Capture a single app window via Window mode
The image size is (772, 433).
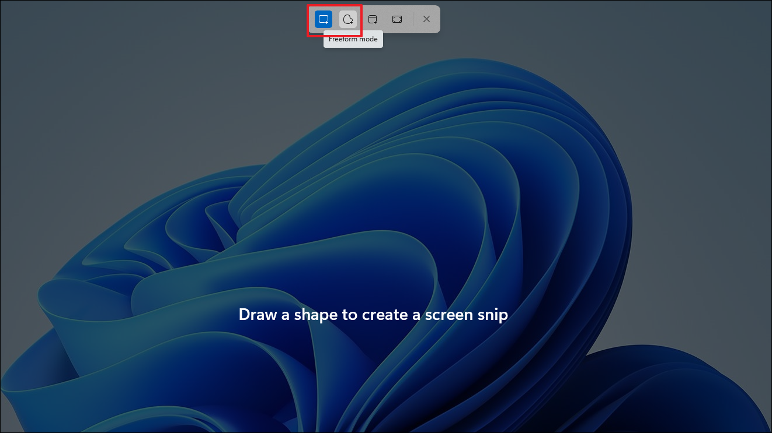[373, 19]
